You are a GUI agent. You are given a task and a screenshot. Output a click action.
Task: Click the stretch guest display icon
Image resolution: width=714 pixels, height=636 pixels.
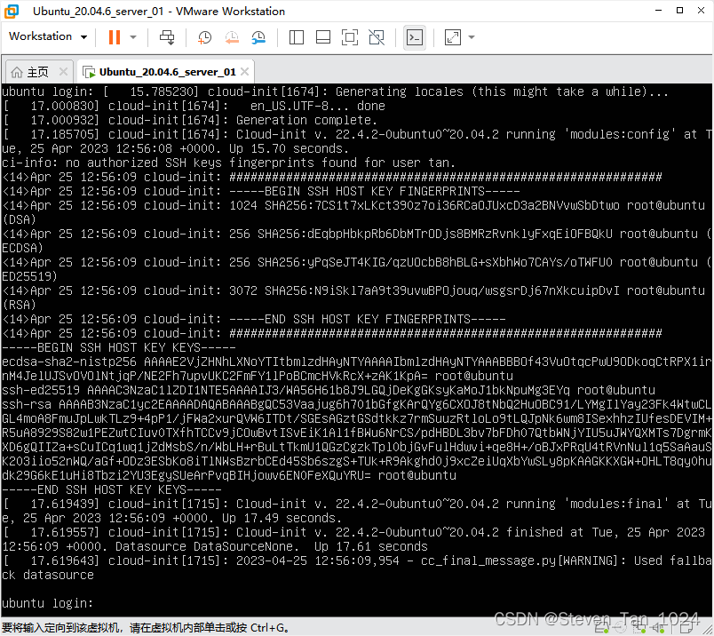coord(453,37)
